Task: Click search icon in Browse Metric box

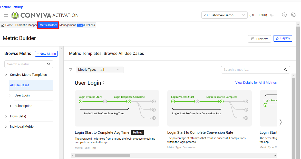Action: click(49, 64)
